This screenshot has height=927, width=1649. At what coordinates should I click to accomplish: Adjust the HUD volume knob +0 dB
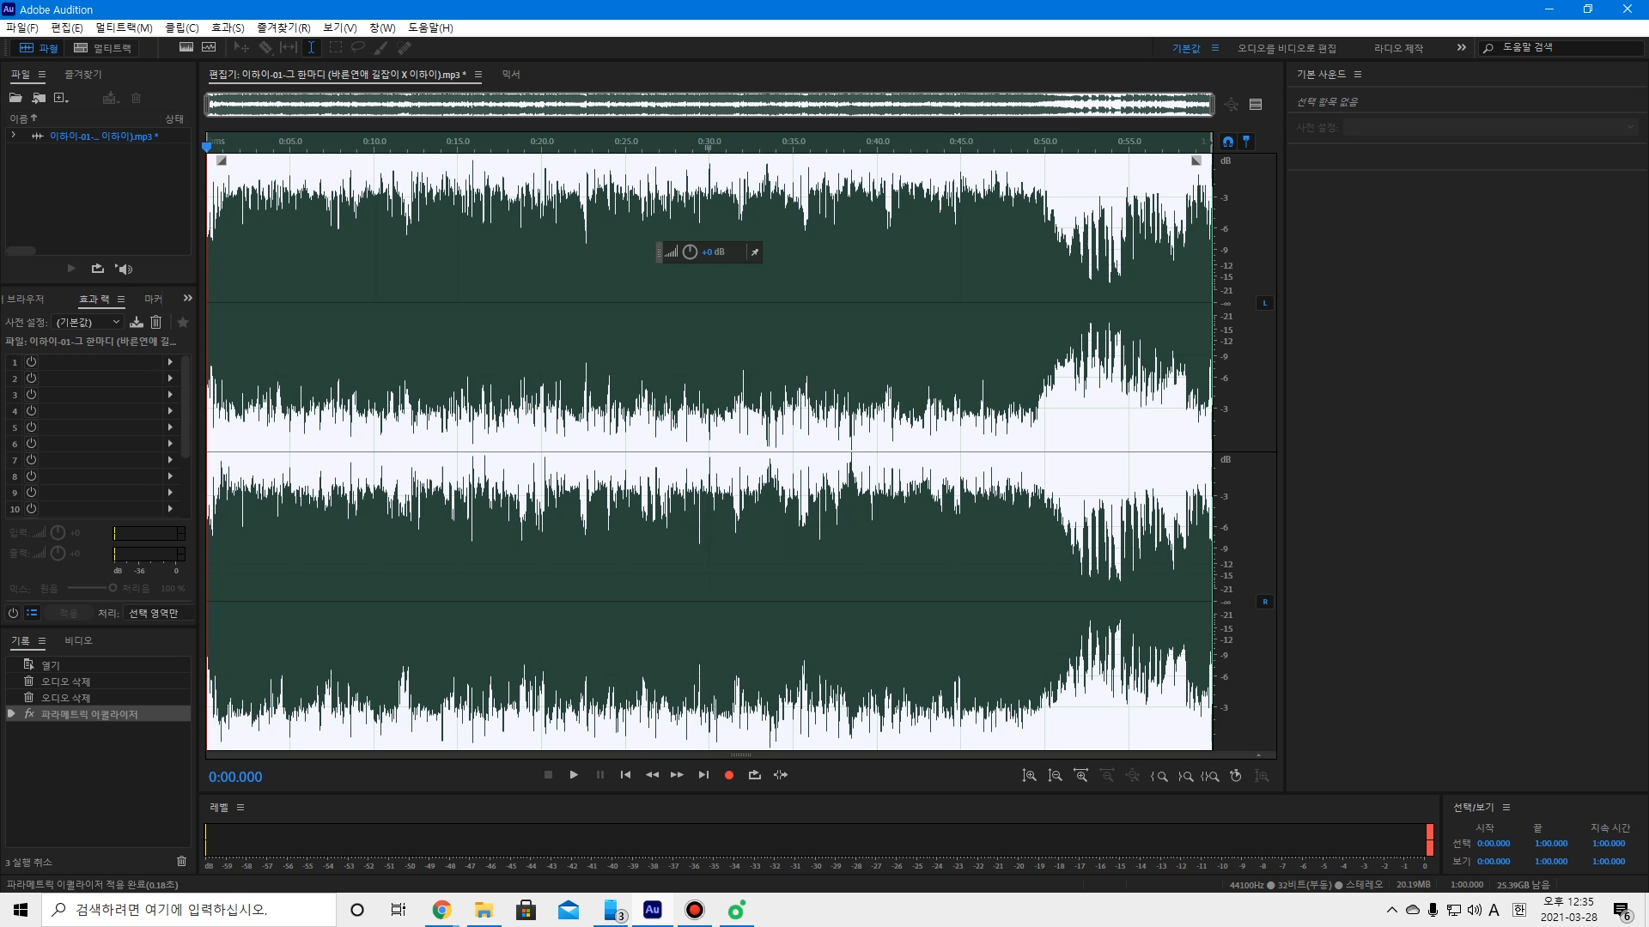pos(690,252)
